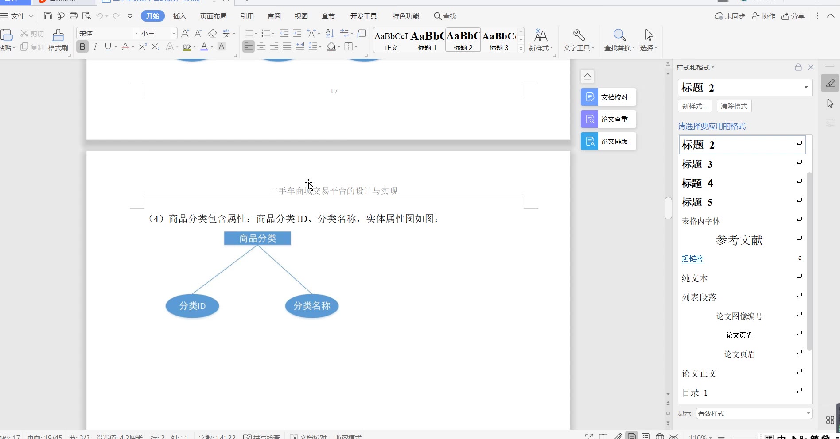Viewport: 840px width, 439px height.
Task: Click the Redo arrow icon
Action: click(x=116, y=16)
